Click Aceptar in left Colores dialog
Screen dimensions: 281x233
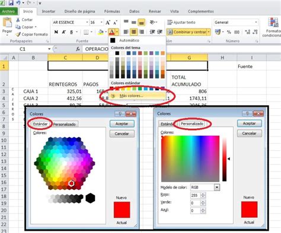point(122,124)
